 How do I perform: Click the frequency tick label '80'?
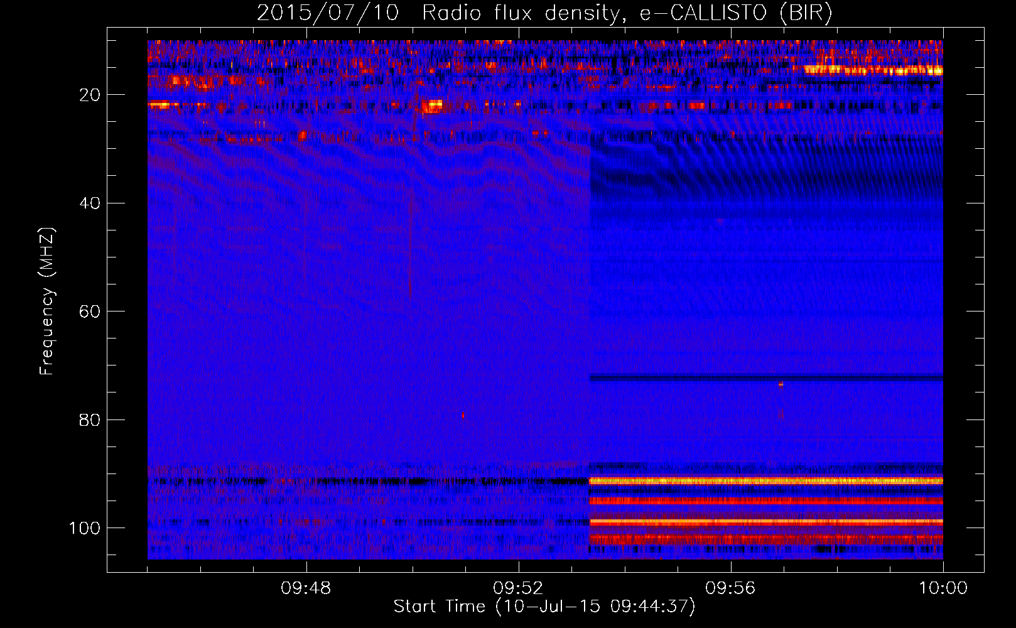pyautogui.click(x=90, y=420)
